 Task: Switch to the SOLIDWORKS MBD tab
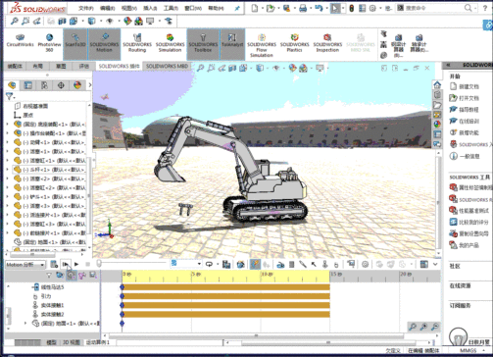(x=167, y=66)
